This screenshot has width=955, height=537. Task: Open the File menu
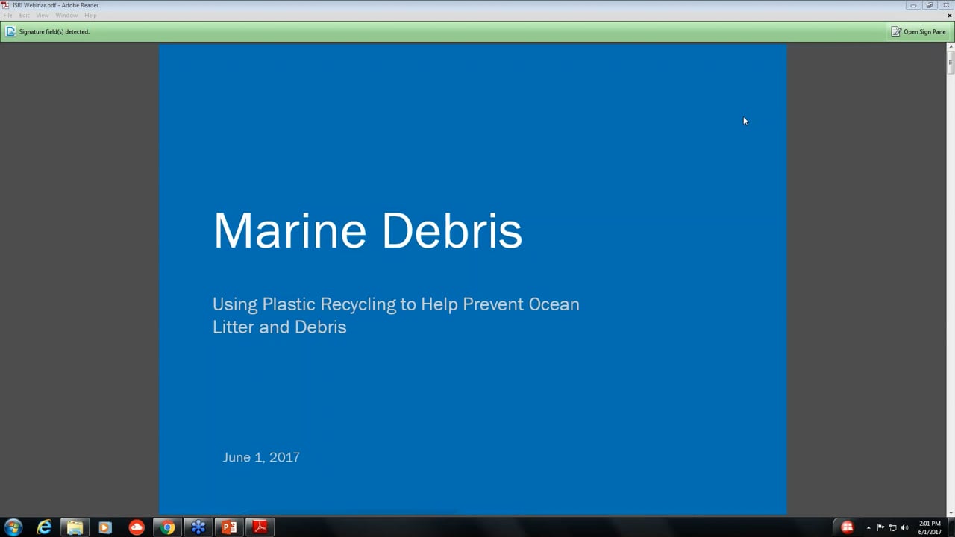coord(7,15)
